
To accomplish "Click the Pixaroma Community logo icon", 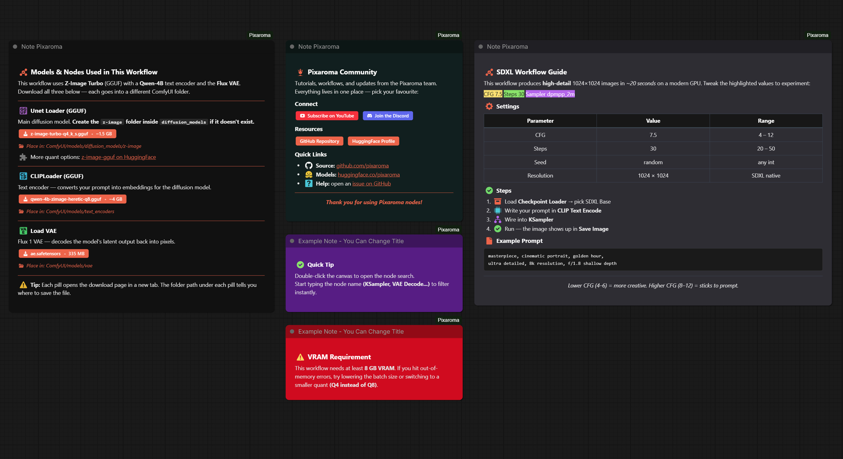I will pyautogui.click(x=300, y=72).
